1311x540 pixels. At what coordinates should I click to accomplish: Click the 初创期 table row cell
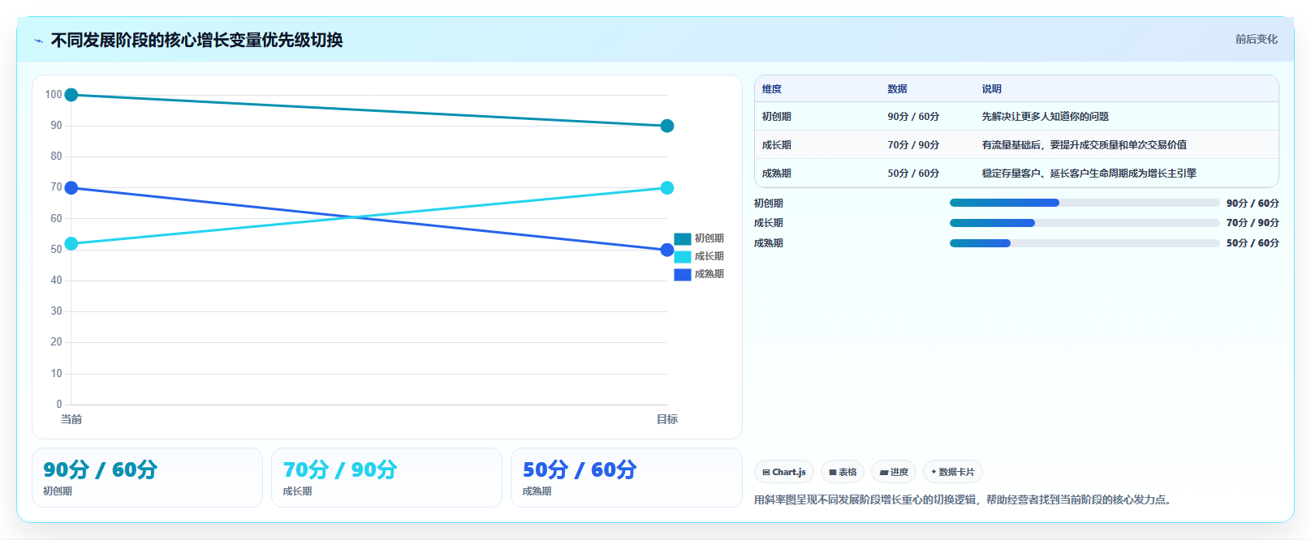[777, 117]
